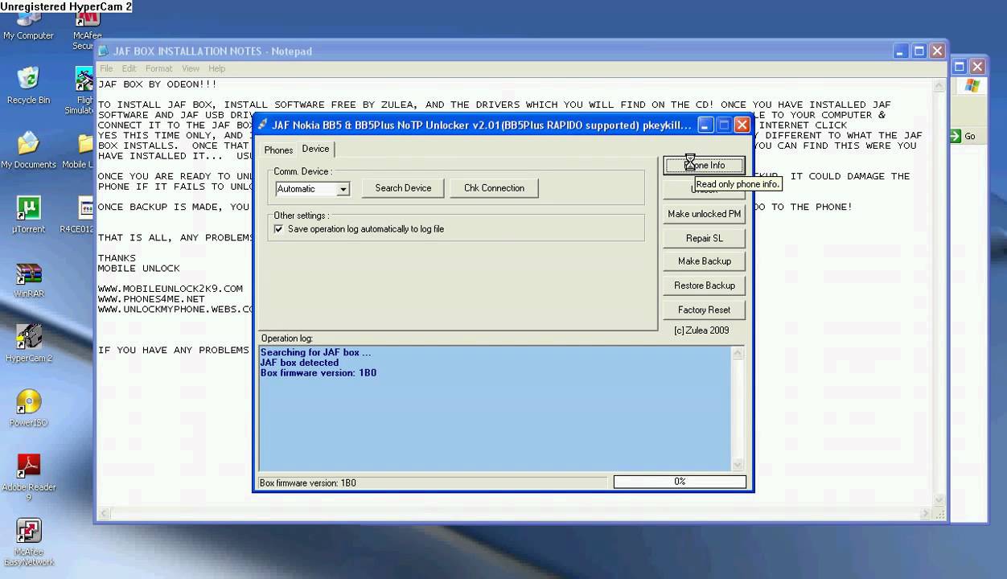Click the Search Device button
Image resolution: width=1007 pixels, height=579 pixels.
click(403, 188)
